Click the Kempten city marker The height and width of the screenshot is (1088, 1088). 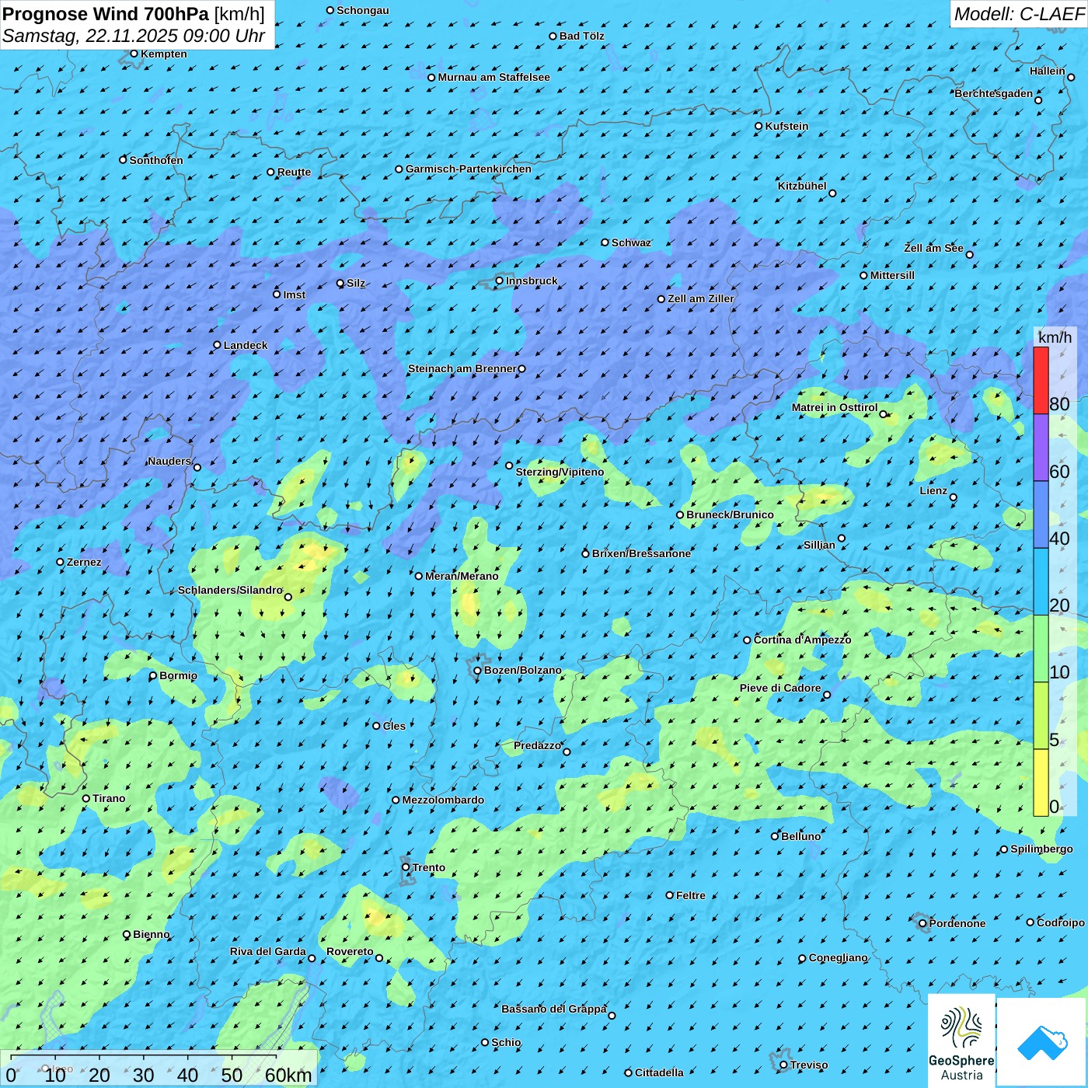pyautogui.click(x=134, y=54)
